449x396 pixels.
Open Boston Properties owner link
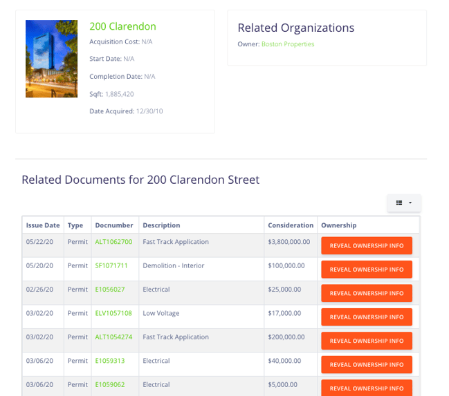pos(288,44)
